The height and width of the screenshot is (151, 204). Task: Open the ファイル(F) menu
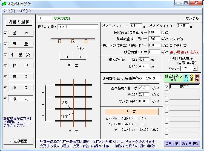pos(9,11)
